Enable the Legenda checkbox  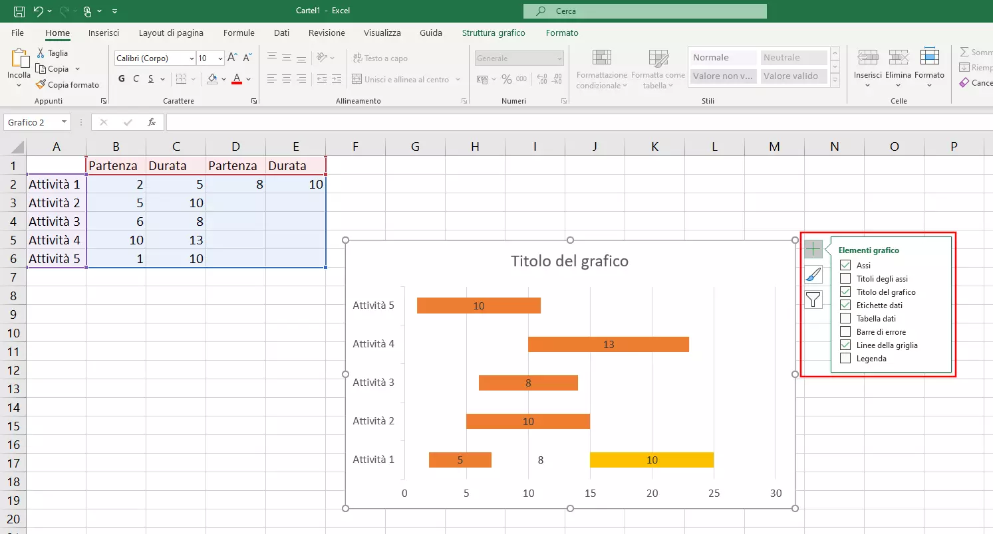845,359
